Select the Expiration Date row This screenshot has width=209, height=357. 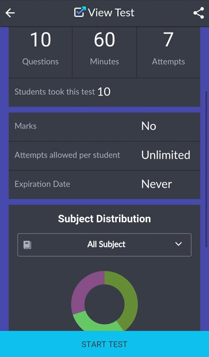point(104,185)
